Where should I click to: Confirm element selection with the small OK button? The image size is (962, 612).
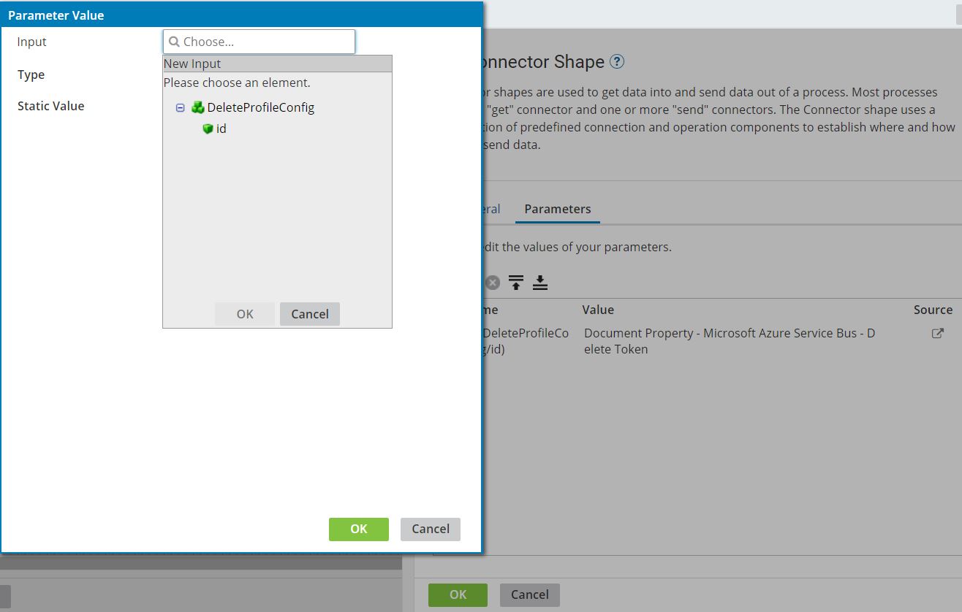coord(244,314)
